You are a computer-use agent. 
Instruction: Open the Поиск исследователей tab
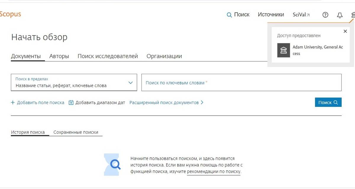pyautogui.click(x=108, y=56)
